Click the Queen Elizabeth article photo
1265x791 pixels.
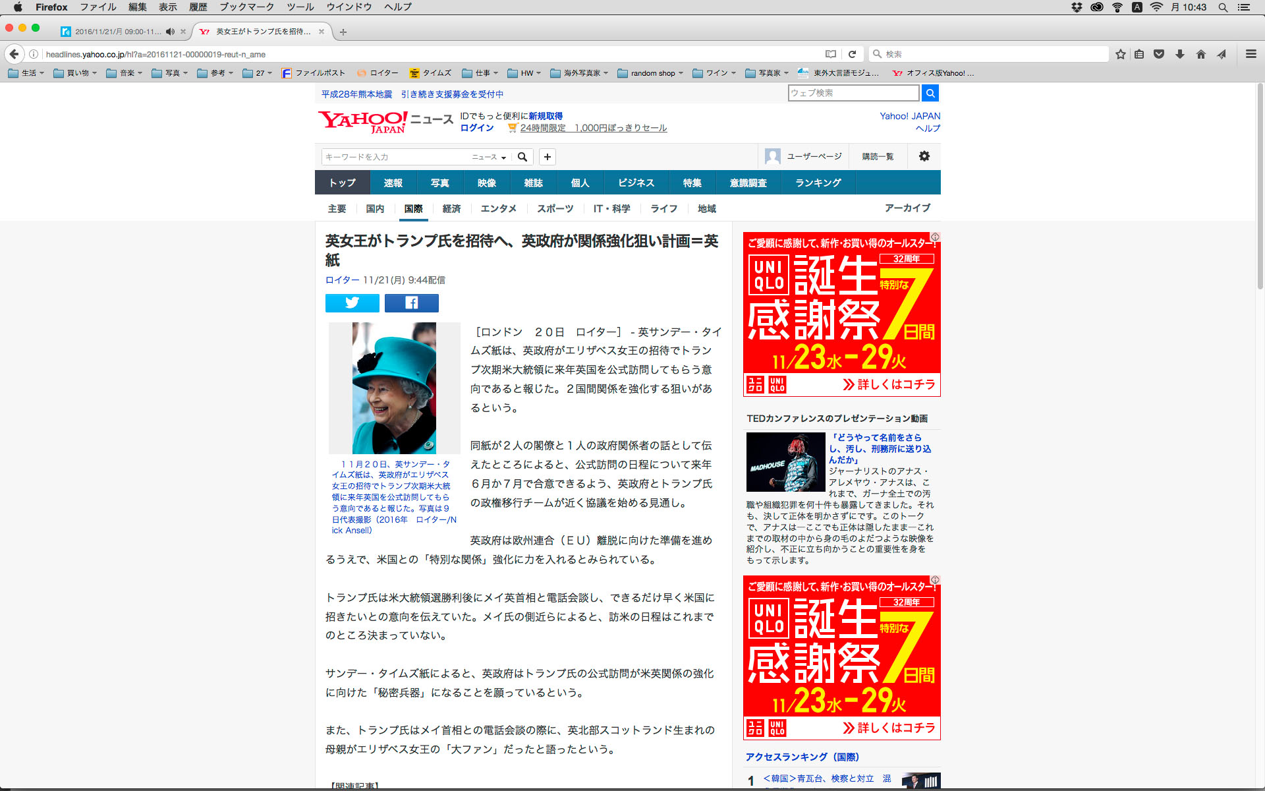394,388
